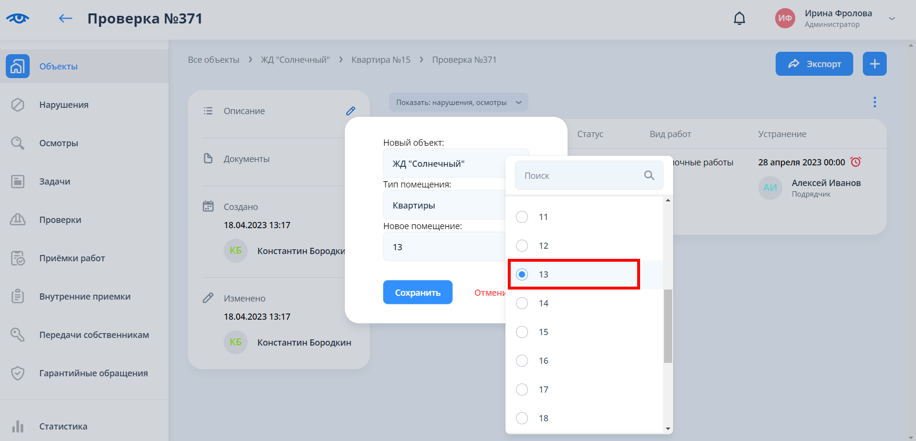Click the Экспорт button

(x=814, y=64)
